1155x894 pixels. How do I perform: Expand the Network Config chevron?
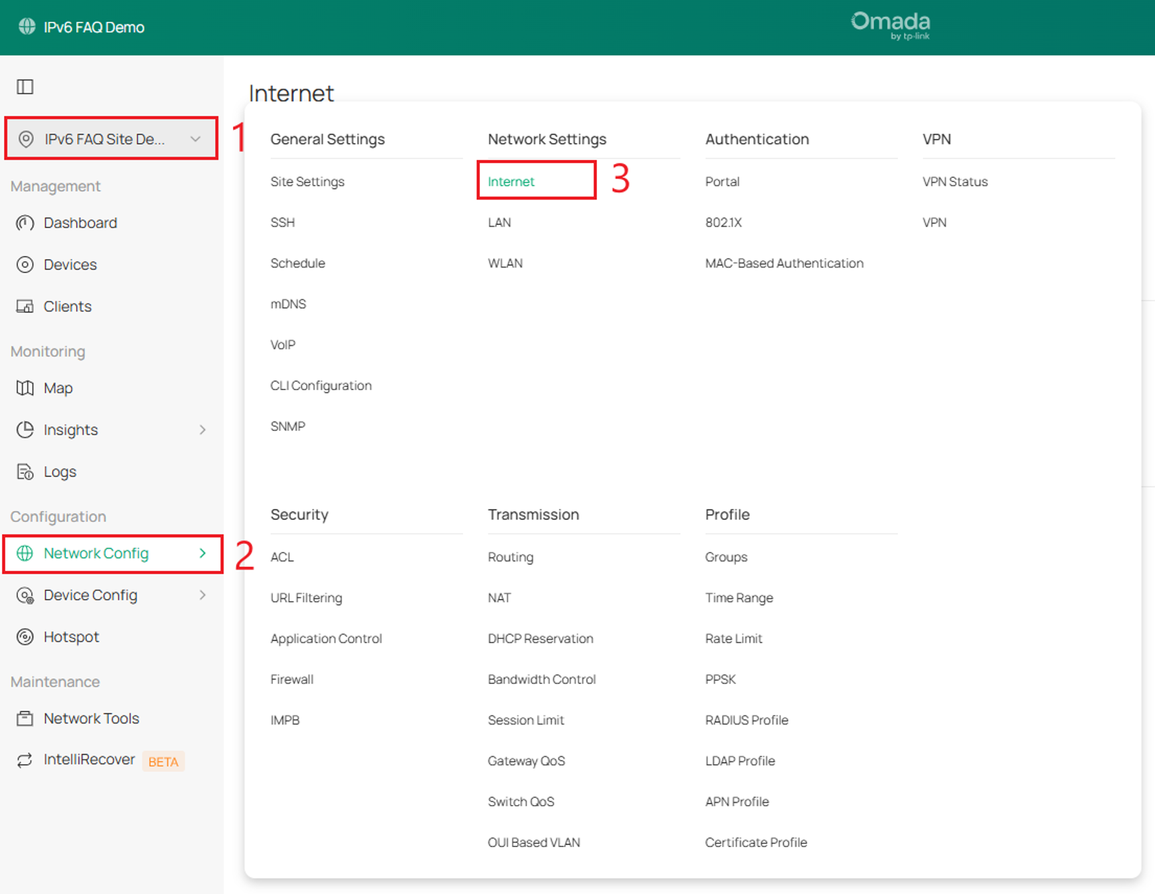203,553
